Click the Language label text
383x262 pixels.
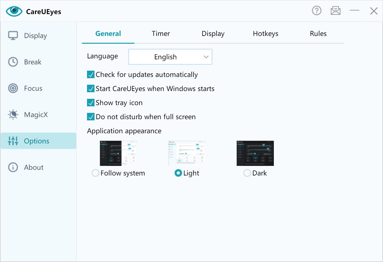click(x=103, y=56)
